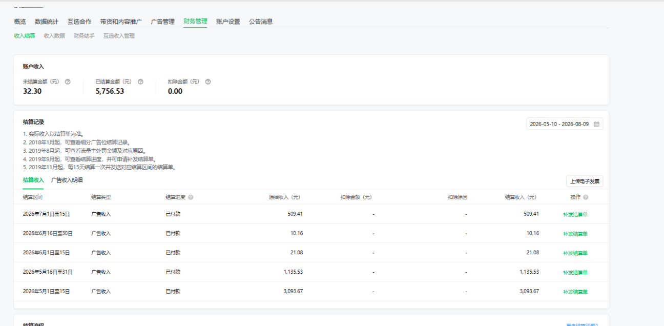Open 公告消息 tab
This screenshot has height=326, width=664.
[261, 22]
